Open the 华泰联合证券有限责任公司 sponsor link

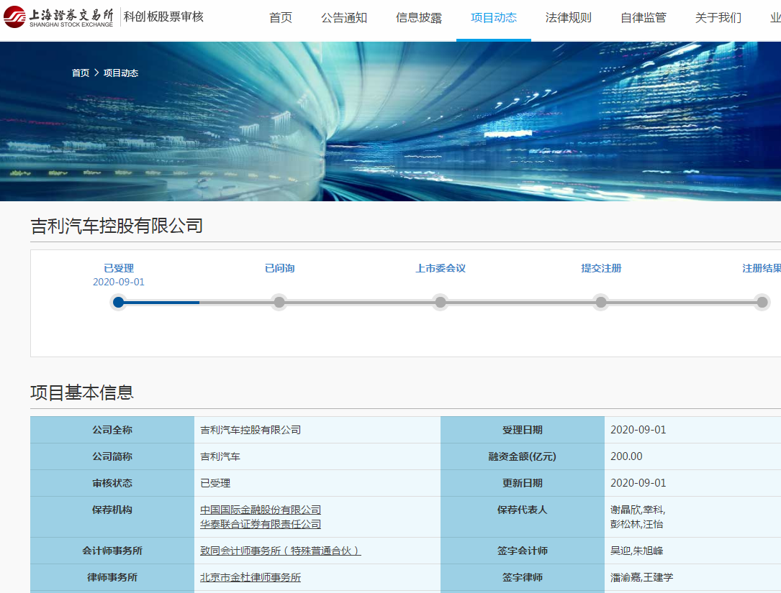pyautogui.click(x=261, y=524)
